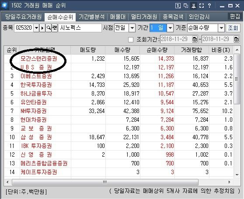Select the 한국투자증권 row
244x199 pixels.
coord(119,85)
